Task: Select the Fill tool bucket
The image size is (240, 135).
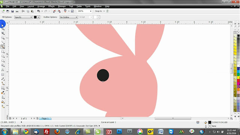Action: click(3, 102)
